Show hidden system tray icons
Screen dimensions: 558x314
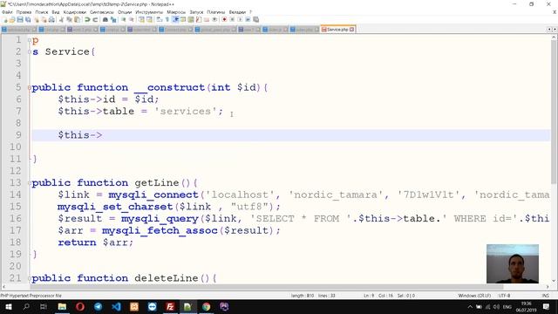pos(470,306)
